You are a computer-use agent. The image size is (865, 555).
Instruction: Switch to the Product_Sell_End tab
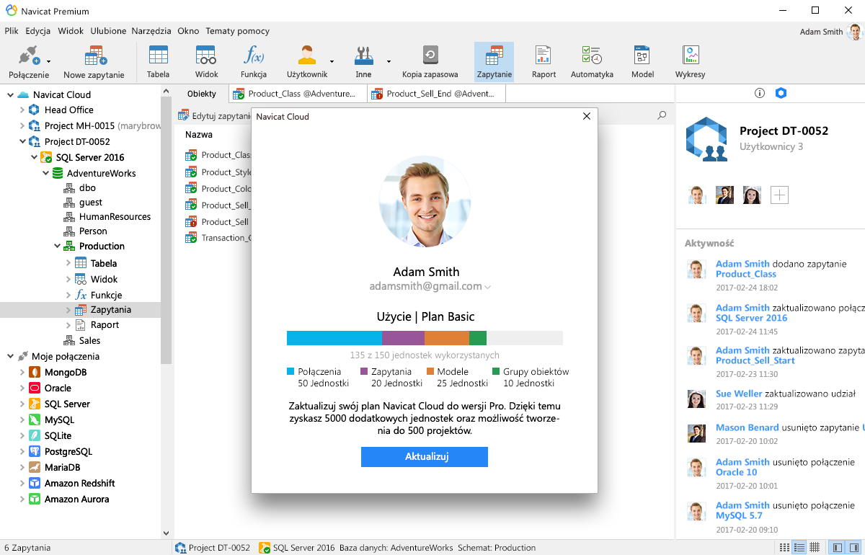click(x=436, y=94)
